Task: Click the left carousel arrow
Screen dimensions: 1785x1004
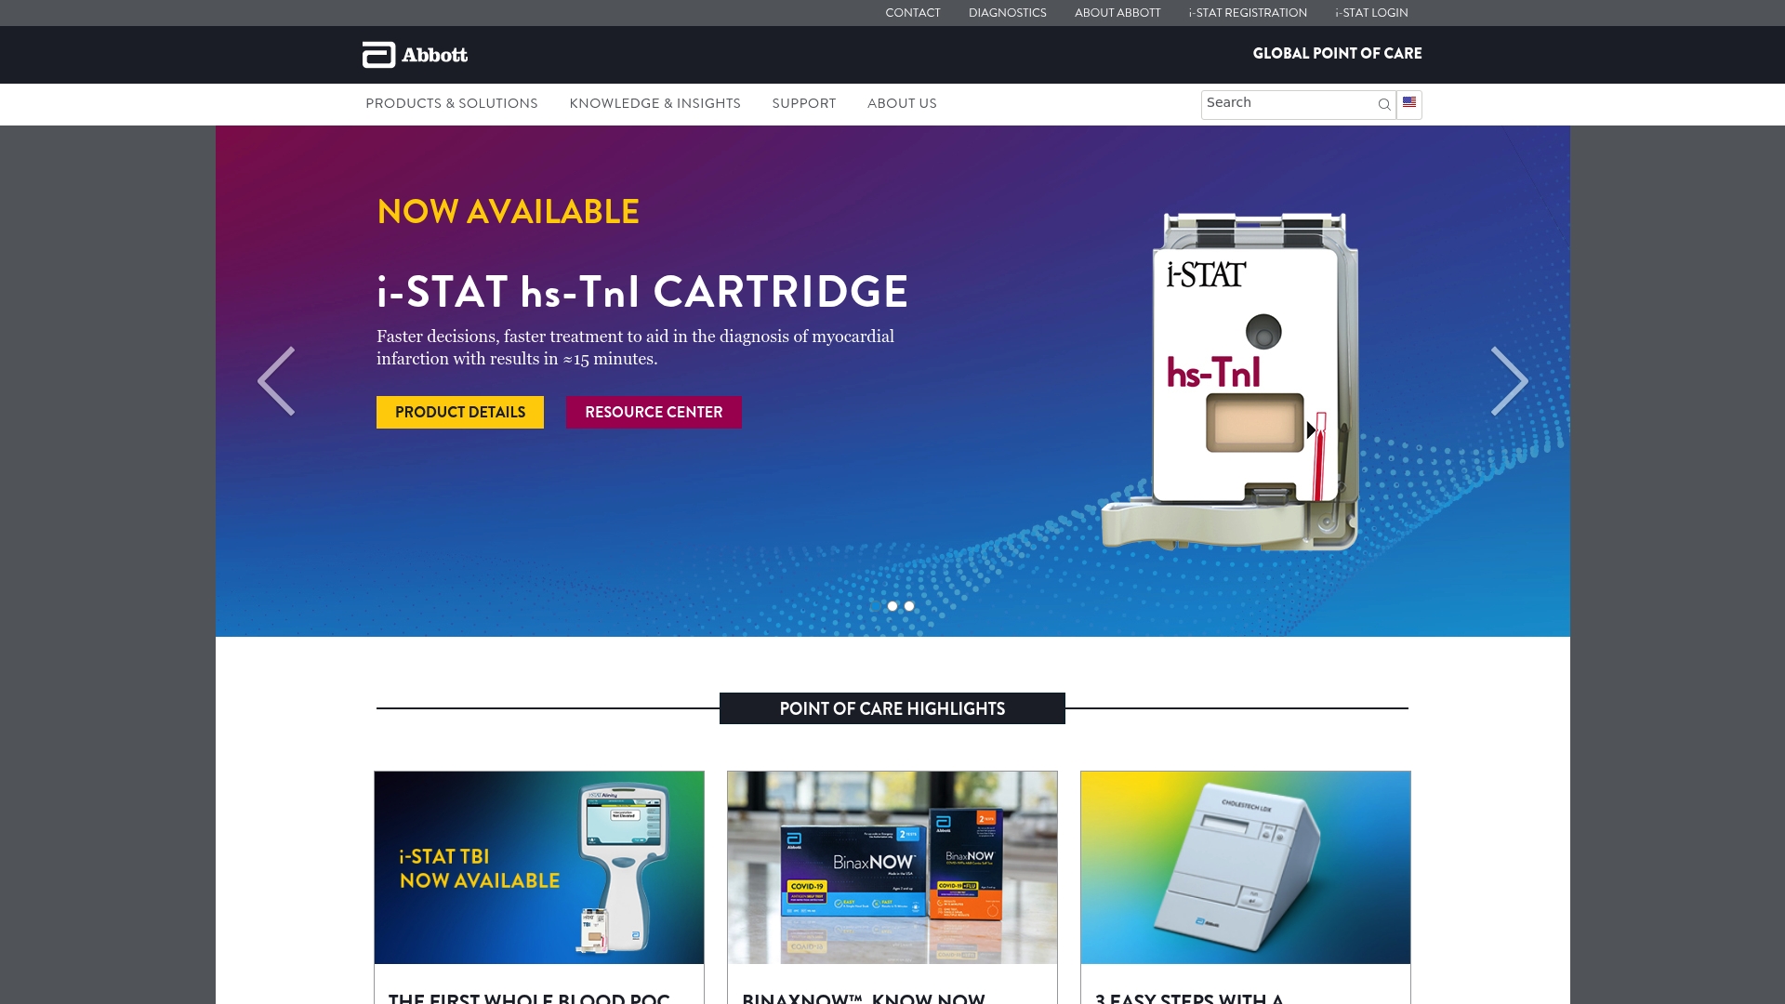Action: tap(276, 380)
